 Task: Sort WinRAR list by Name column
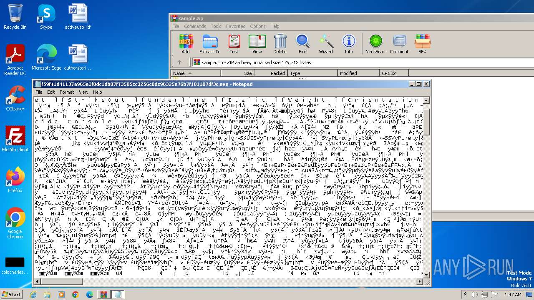pos(196,73)
